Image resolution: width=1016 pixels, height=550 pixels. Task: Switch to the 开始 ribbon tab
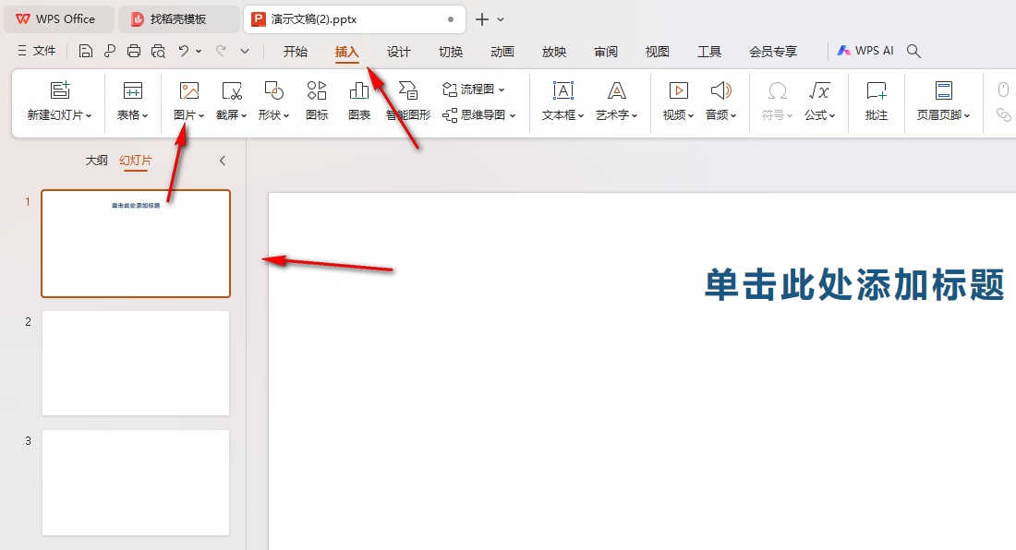point(296,52)
